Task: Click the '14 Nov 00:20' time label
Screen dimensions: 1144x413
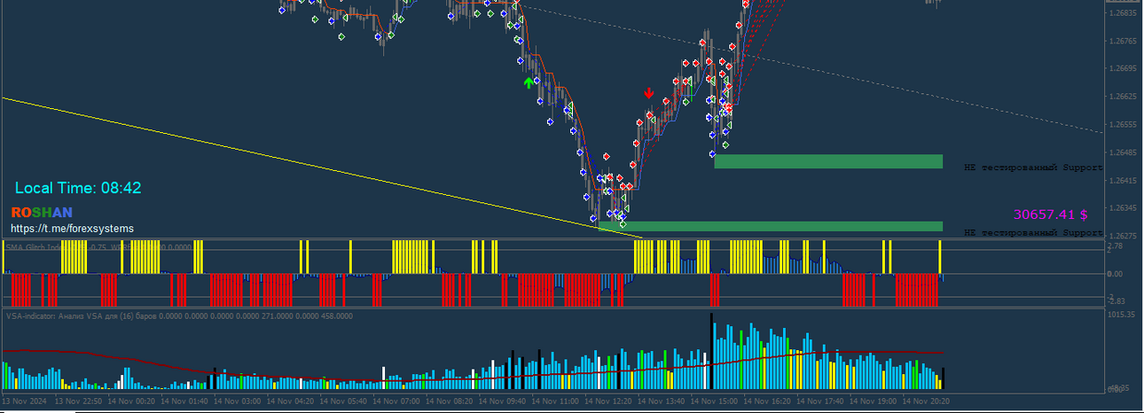Action: pos(129,401)
